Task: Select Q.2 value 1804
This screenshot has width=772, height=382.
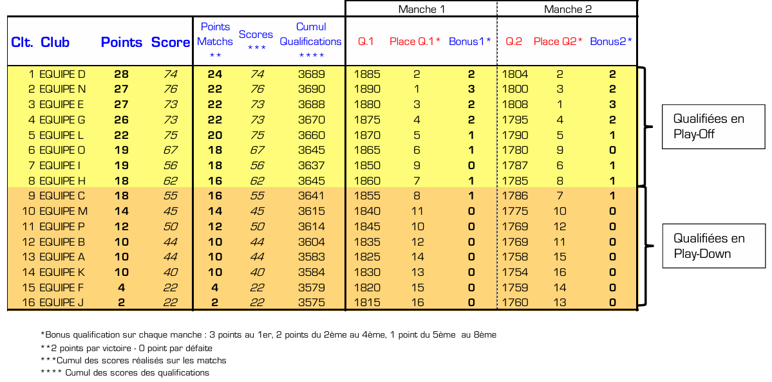Action: coord(515,75)
